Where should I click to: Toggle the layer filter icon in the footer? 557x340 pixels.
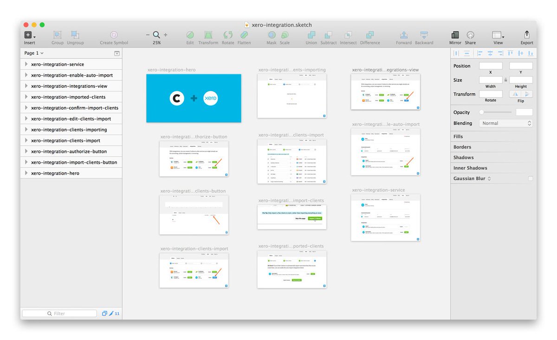tap(104, 314)
